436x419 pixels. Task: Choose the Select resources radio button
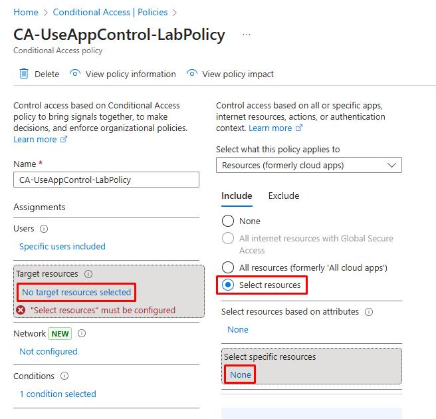pos(228,285)
